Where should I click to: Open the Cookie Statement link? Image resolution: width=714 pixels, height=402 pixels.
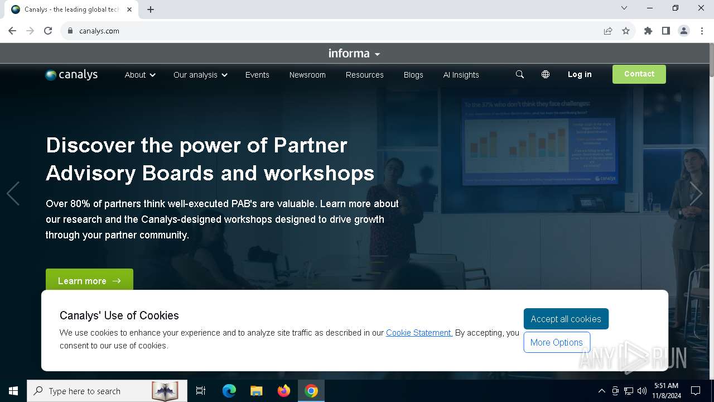(x=419, y=333)
